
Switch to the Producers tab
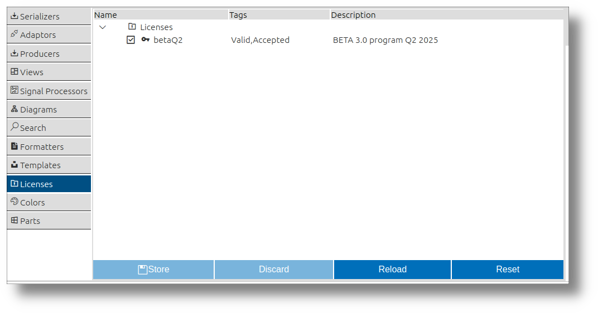pos(49,53)
